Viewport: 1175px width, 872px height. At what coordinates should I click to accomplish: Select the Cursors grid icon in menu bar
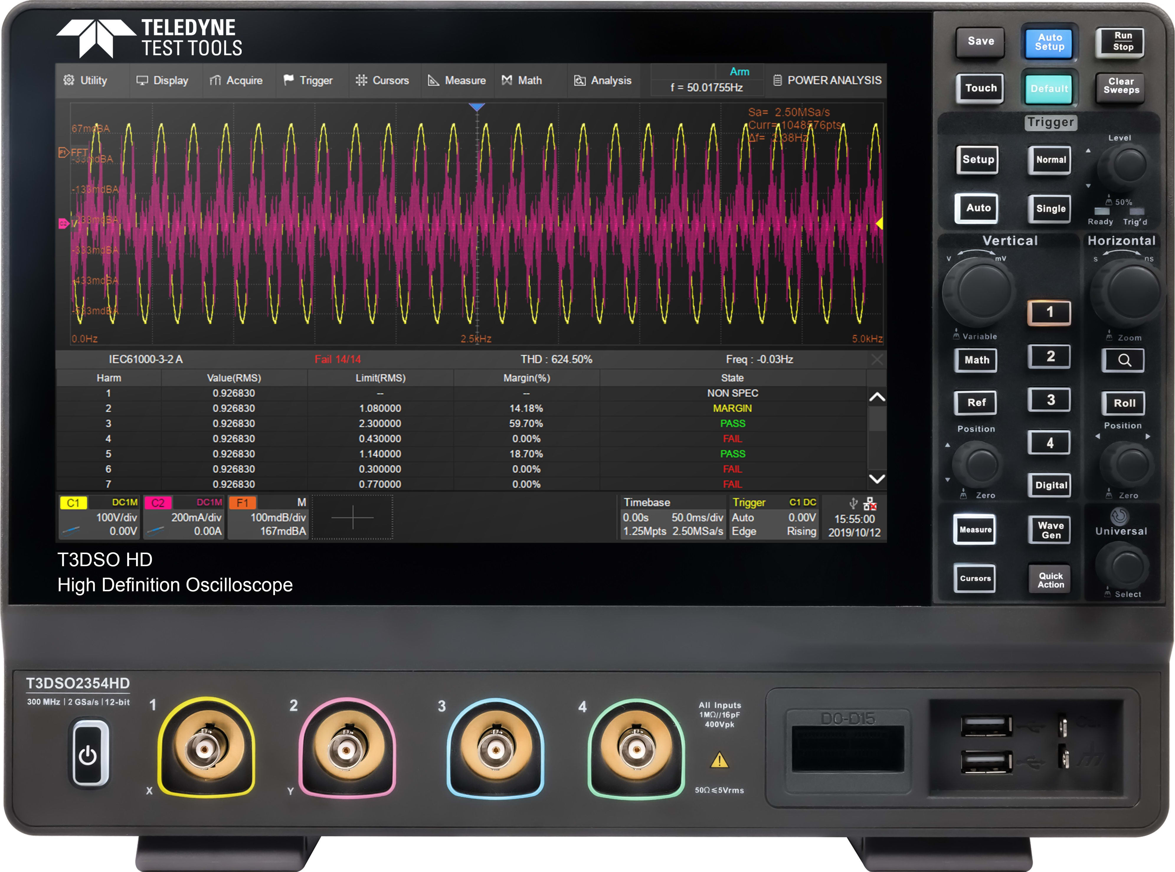click(362, 80)
